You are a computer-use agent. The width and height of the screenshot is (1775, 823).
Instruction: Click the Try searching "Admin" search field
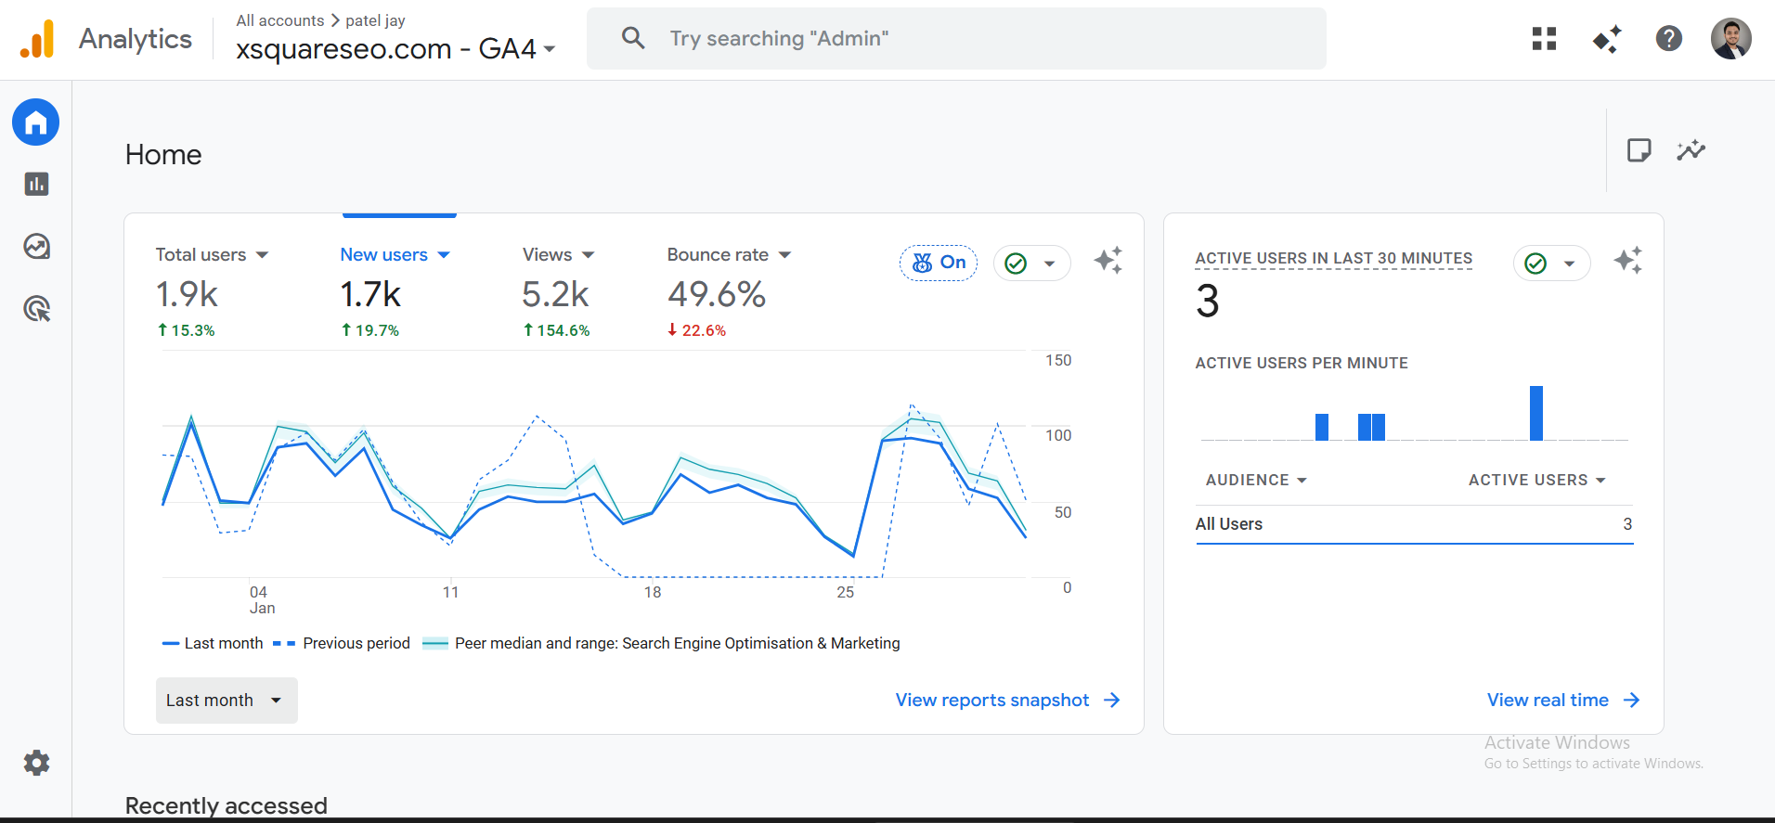point(956,38)
